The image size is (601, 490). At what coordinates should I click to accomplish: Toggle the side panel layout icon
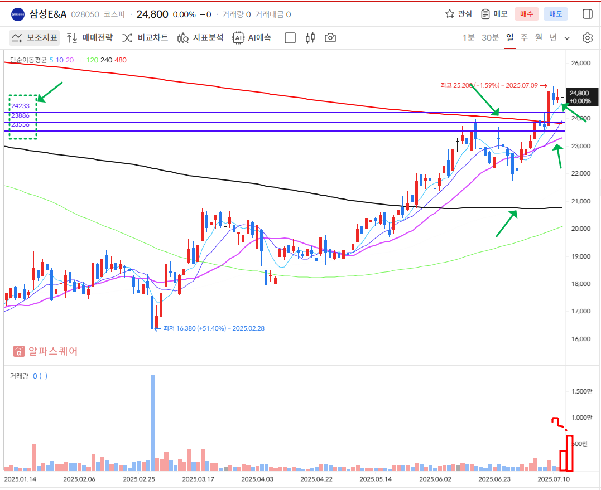click(587, 14)
